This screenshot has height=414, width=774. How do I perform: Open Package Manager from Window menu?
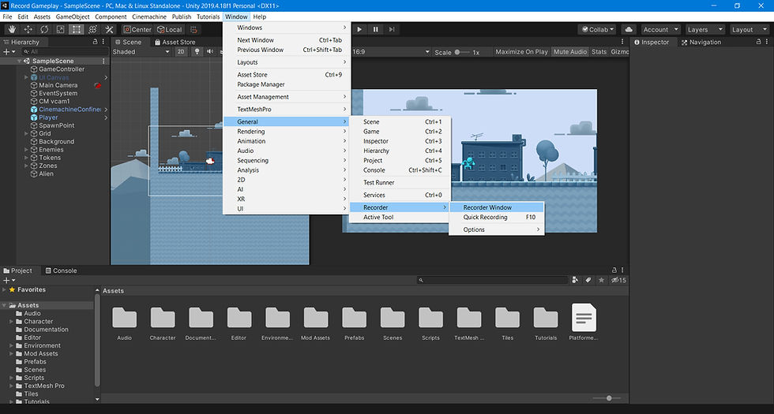286,84
